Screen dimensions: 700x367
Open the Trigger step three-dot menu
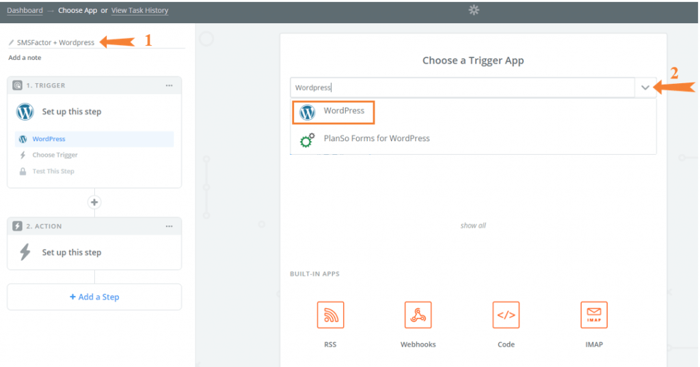click(x=170, y=85)
